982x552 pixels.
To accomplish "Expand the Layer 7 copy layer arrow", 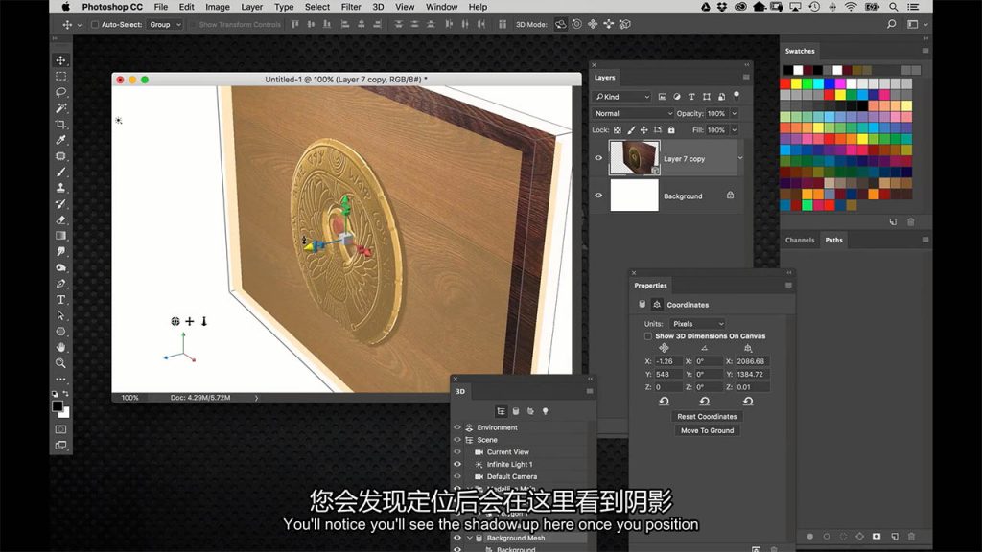I will click(x=740, y=158).
